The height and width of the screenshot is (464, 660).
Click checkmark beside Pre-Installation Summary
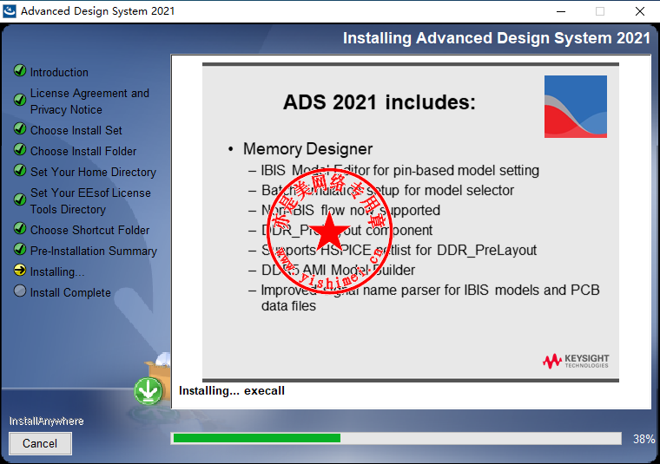coord(20,249)
